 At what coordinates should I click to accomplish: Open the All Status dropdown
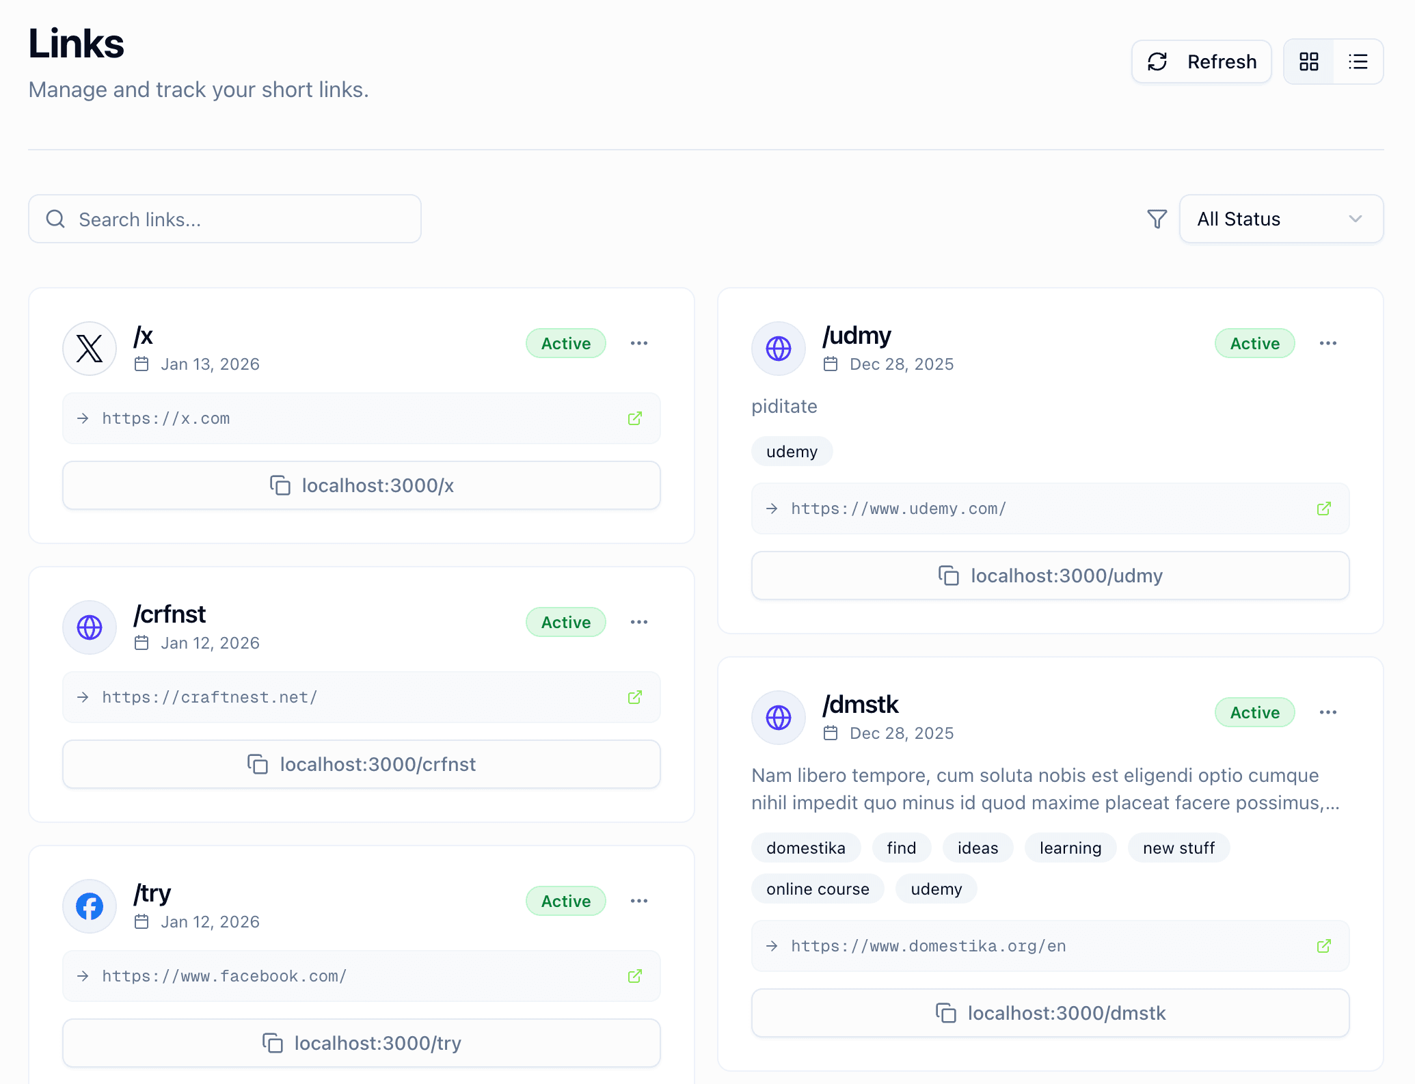(x=1281, y=219)
